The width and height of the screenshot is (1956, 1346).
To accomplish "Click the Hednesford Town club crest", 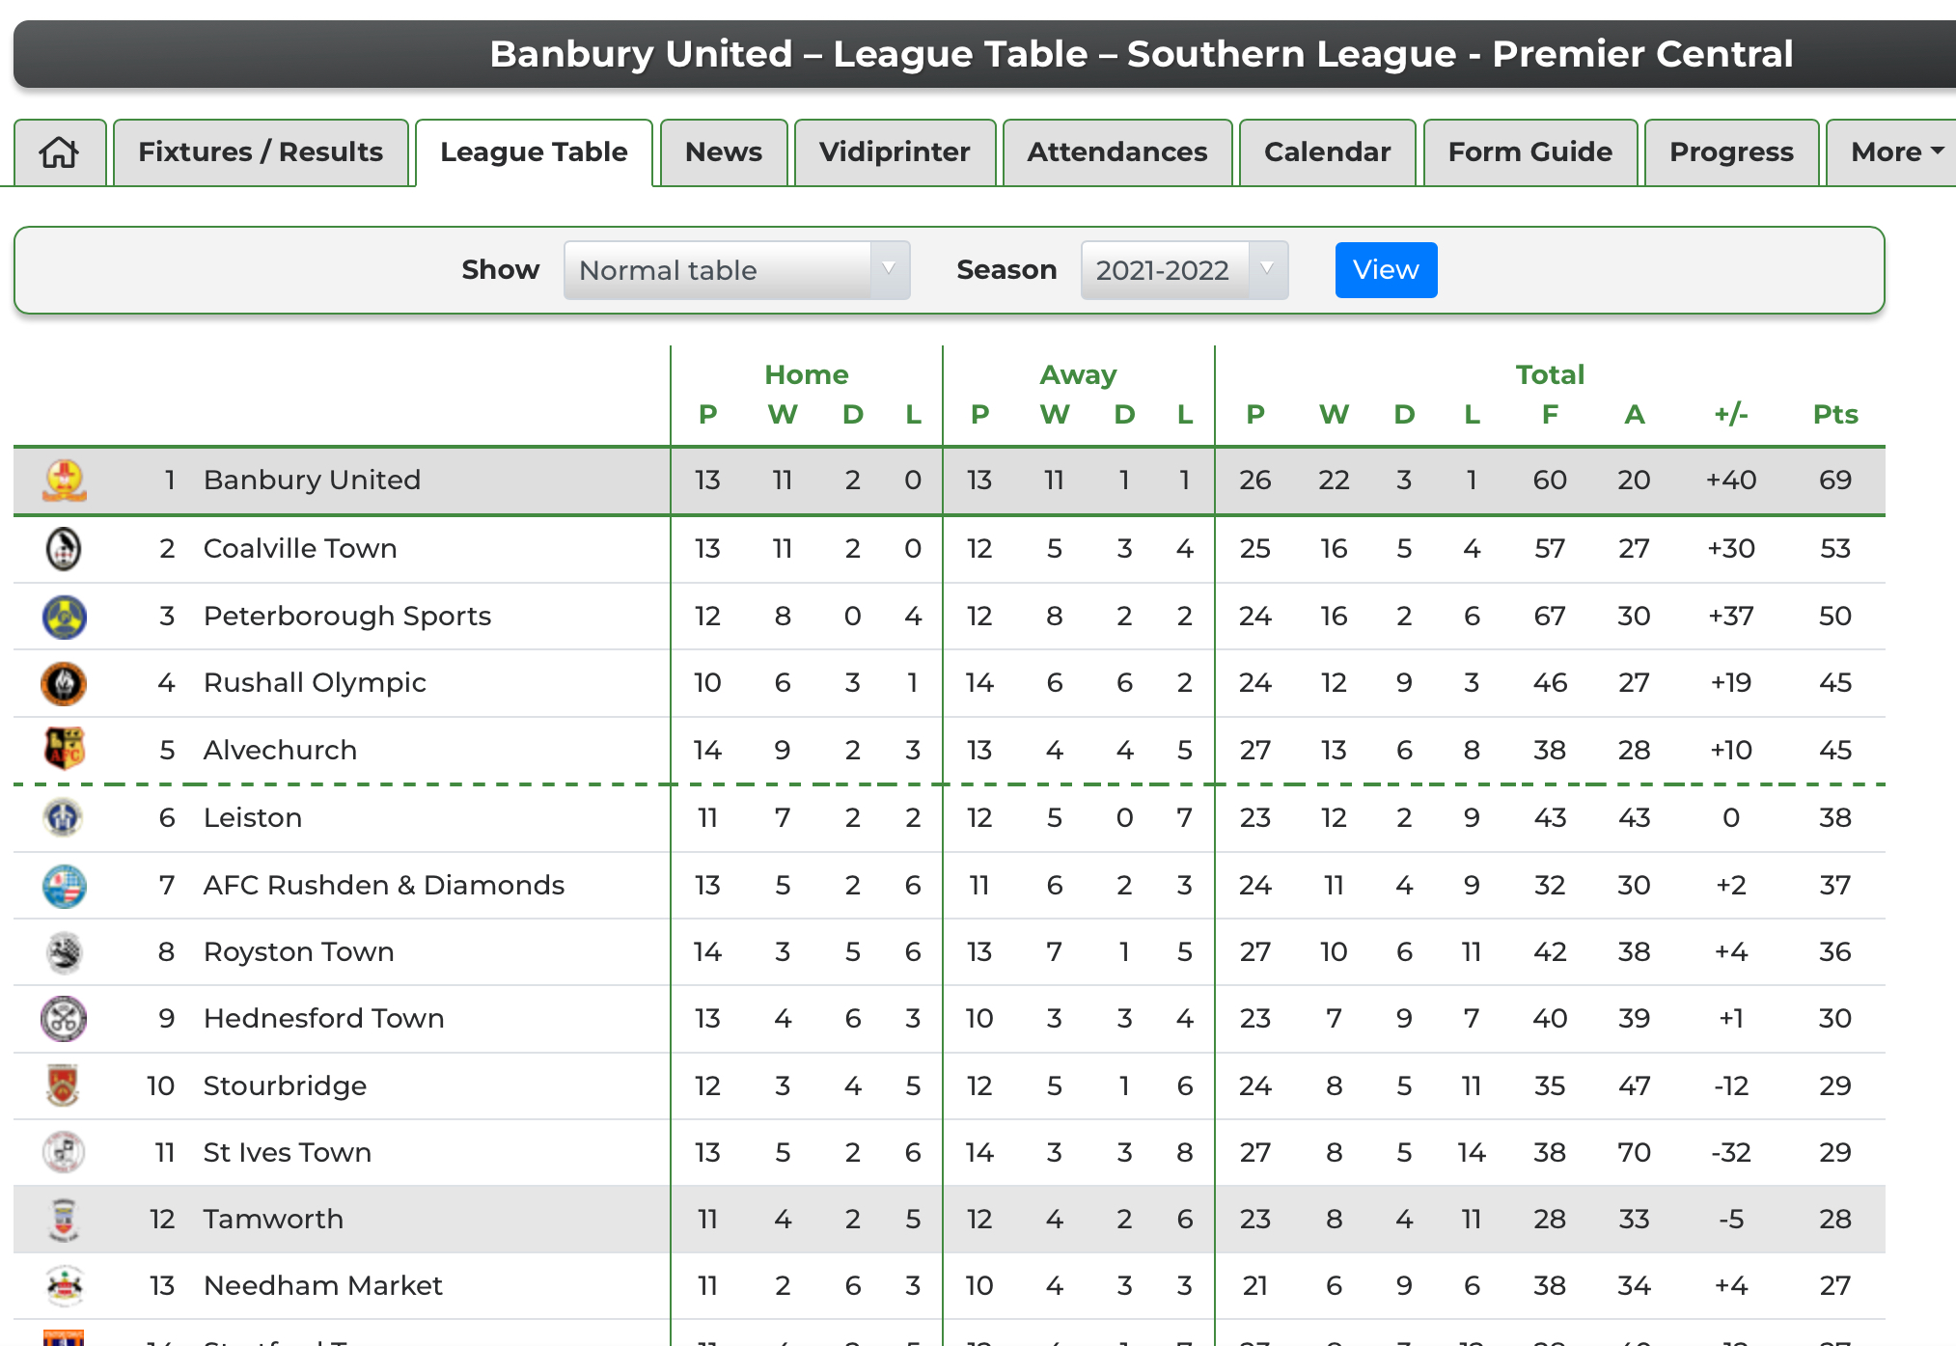I will click(64, 1019).
